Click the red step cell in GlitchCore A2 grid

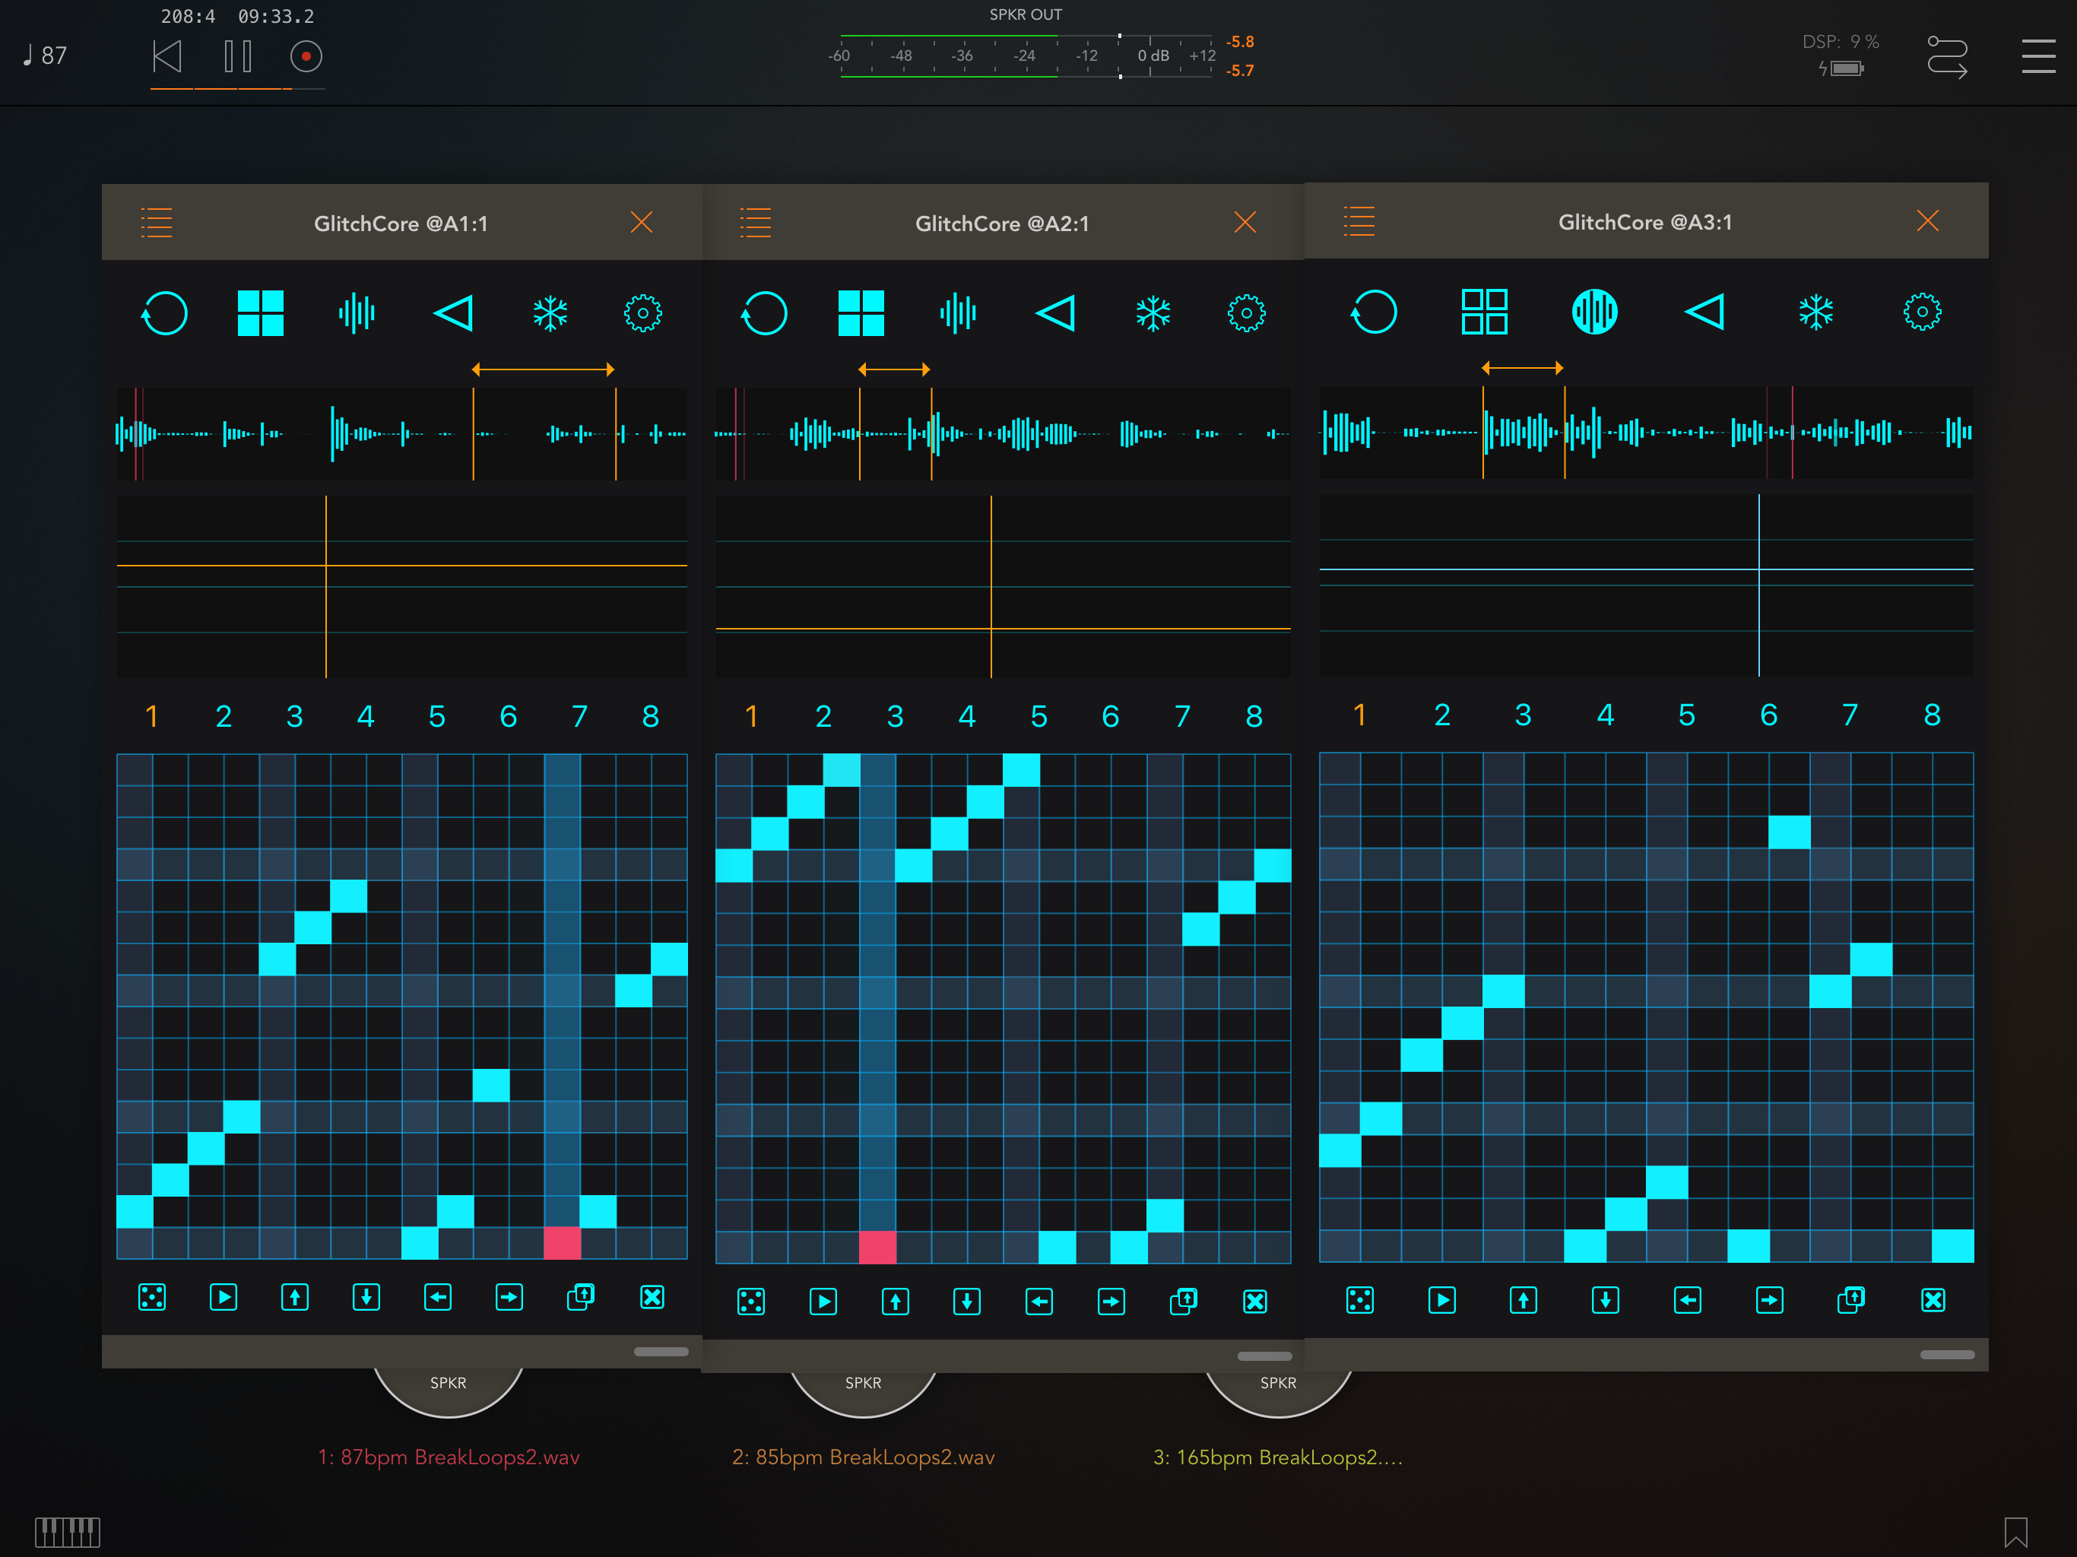click(877, 1247)
